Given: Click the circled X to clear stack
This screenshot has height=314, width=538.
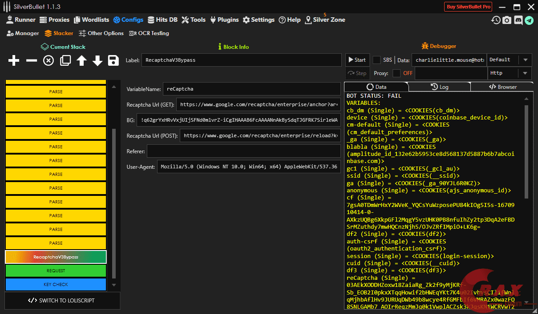Looking at the screenshot, I should (x=48, y=61).
